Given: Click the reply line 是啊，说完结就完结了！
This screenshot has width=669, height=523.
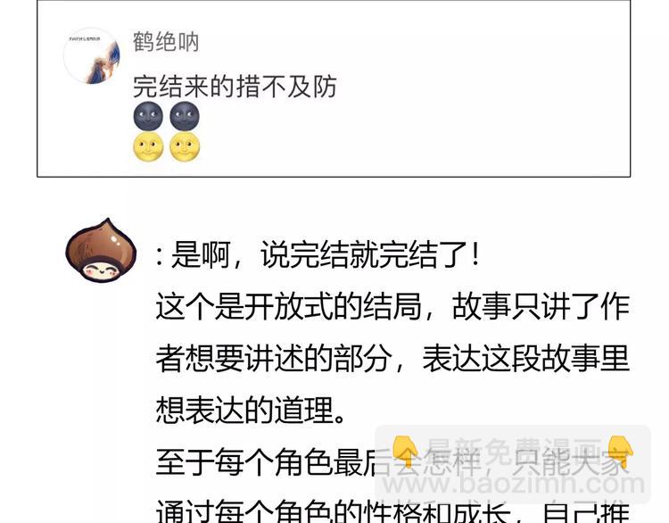Looking at the screenshot, I should click(326, 255).
